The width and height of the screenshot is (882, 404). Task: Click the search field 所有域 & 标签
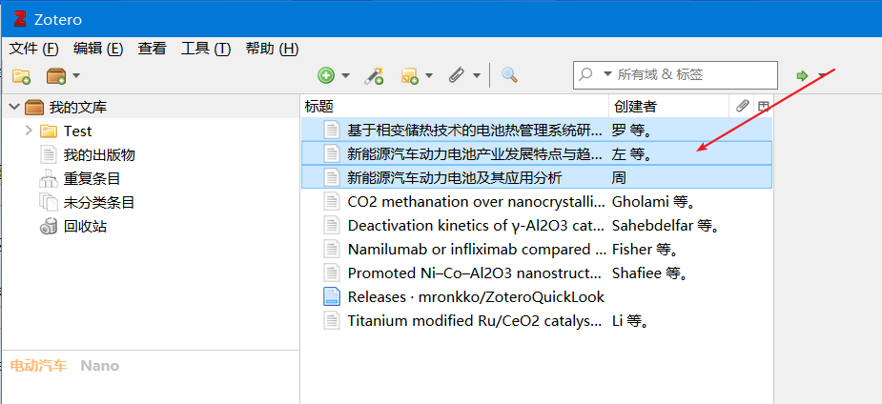(x=675, y=74)
